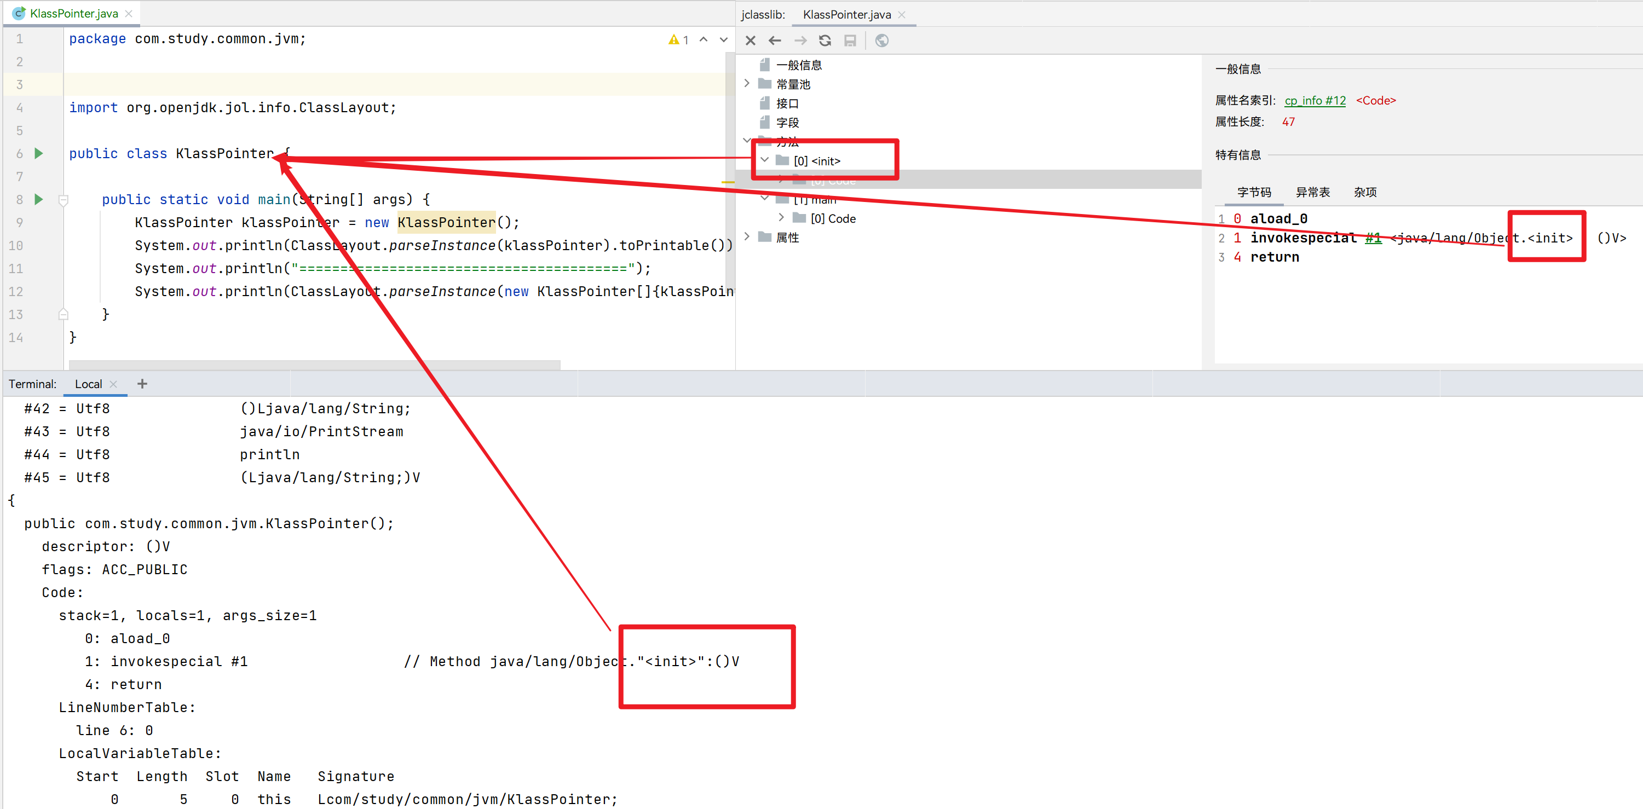
Task: Open the cp_info #12 link
Action: (x=1315, y=101)
